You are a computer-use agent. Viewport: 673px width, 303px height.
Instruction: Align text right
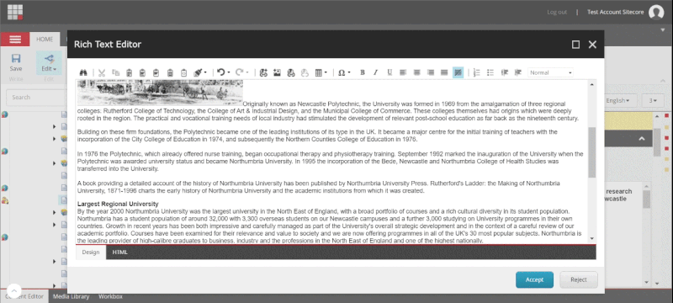click(x=431, y=72)
